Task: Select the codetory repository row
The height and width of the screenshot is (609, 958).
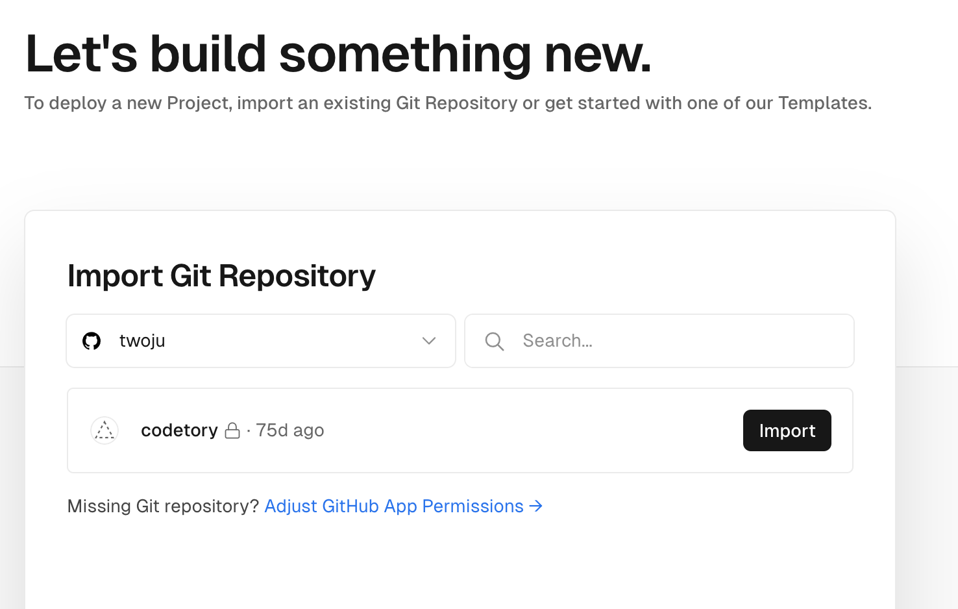Action: (460, 430)
